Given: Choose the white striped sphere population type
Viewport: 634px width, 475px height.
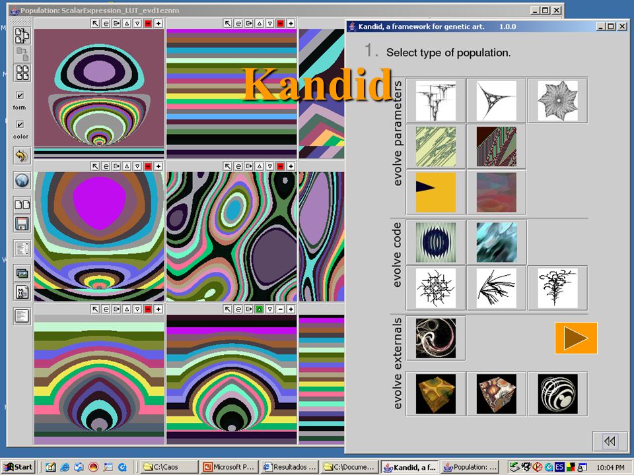Looking at the screenshot, I should (557, 394).
